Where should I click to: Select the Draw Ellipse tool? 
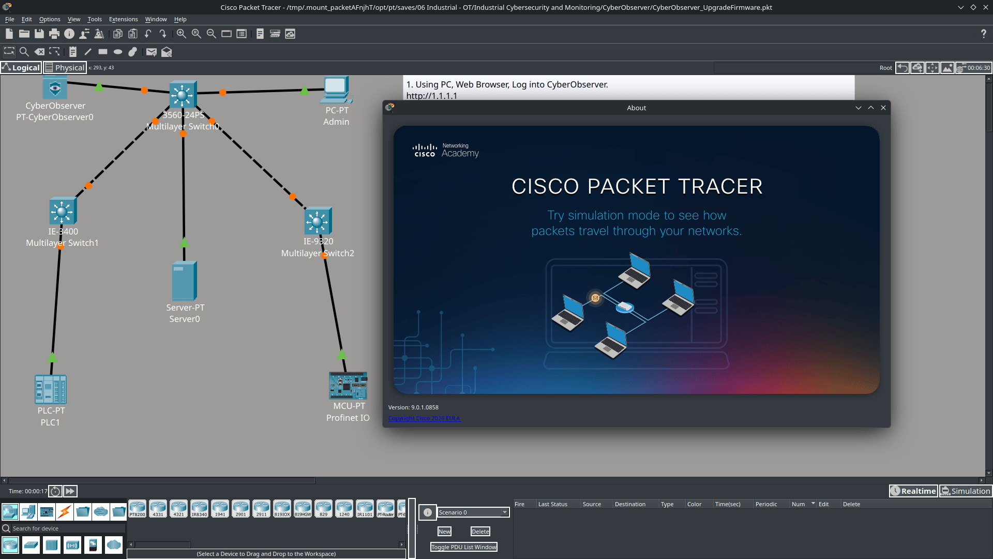[118, 52]
